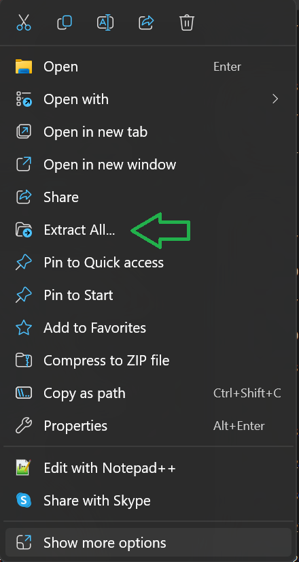Click the yellow folder icon beside Open
299x562 pixels.
coord(24,67)
